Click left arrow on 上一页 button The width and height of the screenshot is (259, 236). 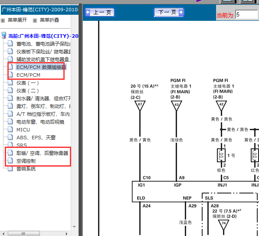click(88, 12)
